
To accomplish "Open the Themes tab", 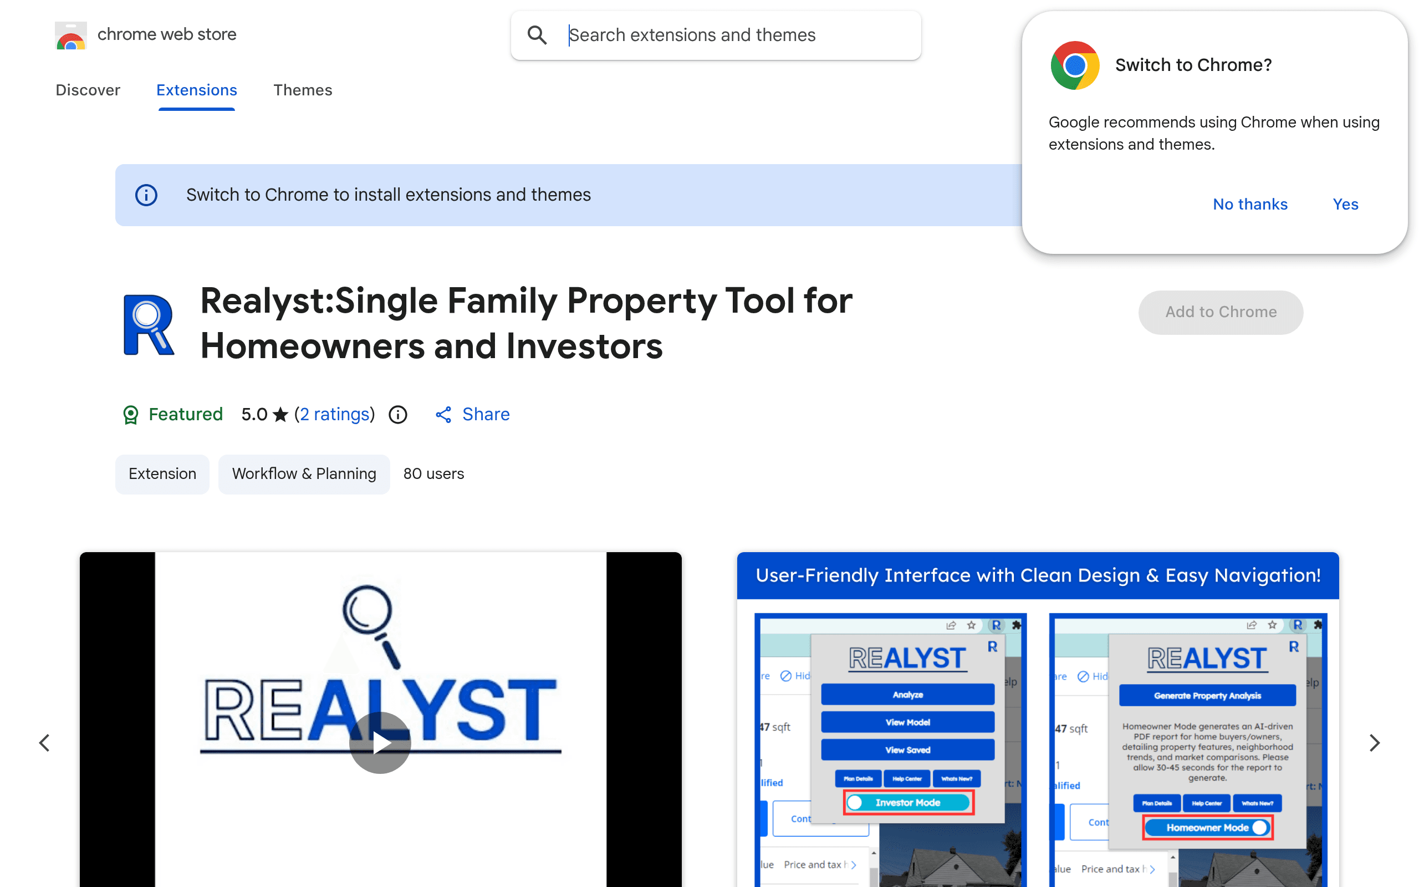I will pyautogui.click(x=303, y=90).
